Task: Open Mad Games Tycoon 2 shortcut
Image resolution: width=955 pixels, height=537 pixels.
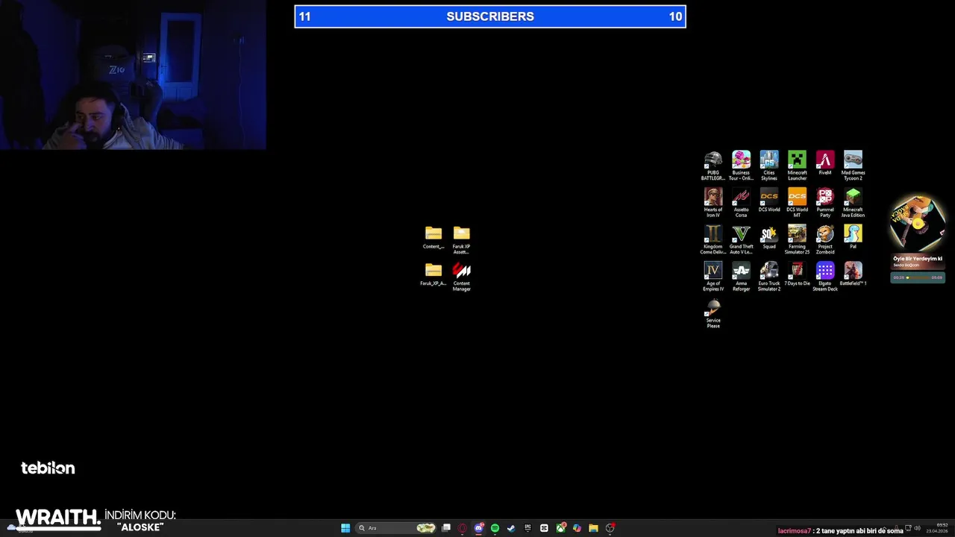Action: pyautogui.click(x=853, y=166)
